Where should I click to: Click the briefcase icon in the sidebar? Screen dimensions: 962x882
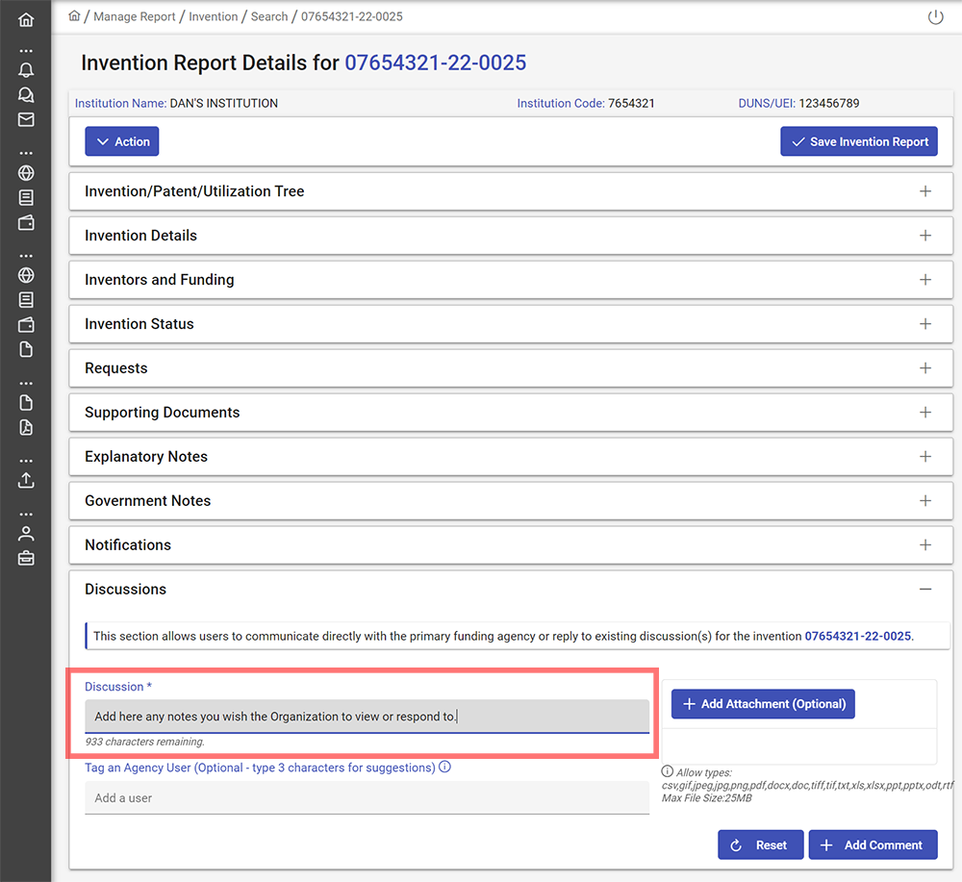pyautogui.click(x=26, y=558)
